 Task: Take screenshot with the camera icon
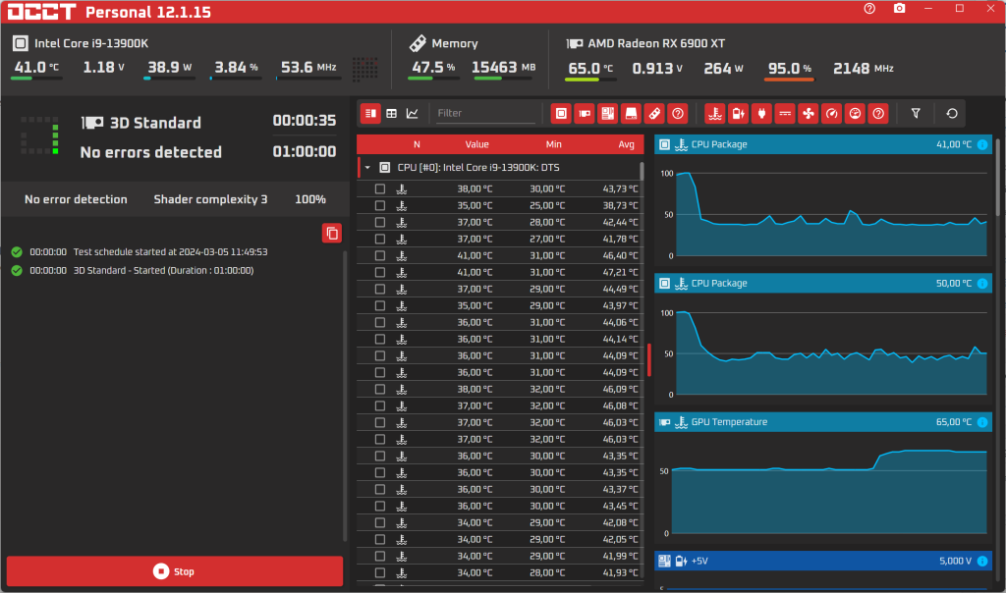[x=900, y=8]
